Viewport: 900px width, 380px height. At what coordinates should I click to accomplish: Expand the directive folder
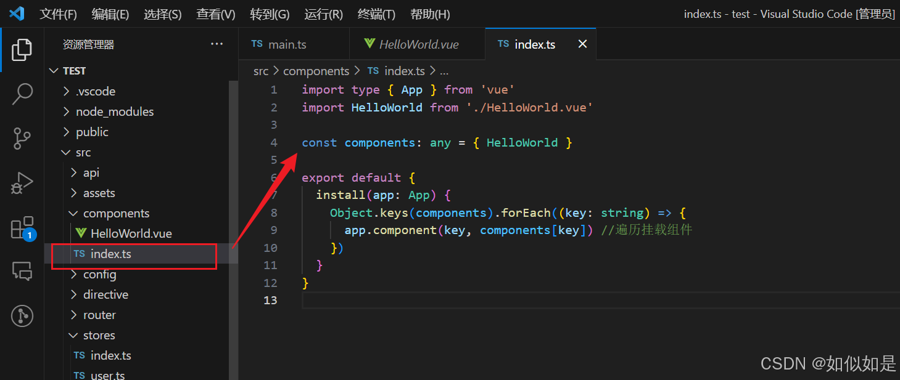pyautogui.click(x=74, y=294)
